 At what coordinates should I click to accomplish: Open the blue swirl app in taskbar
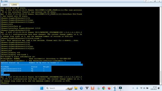pyautogui.click(x=82, y=88)
